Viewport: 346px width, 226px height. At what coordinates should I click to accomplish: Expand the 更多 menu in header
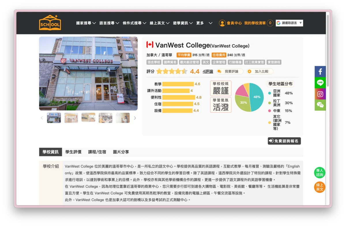(204, 23)
